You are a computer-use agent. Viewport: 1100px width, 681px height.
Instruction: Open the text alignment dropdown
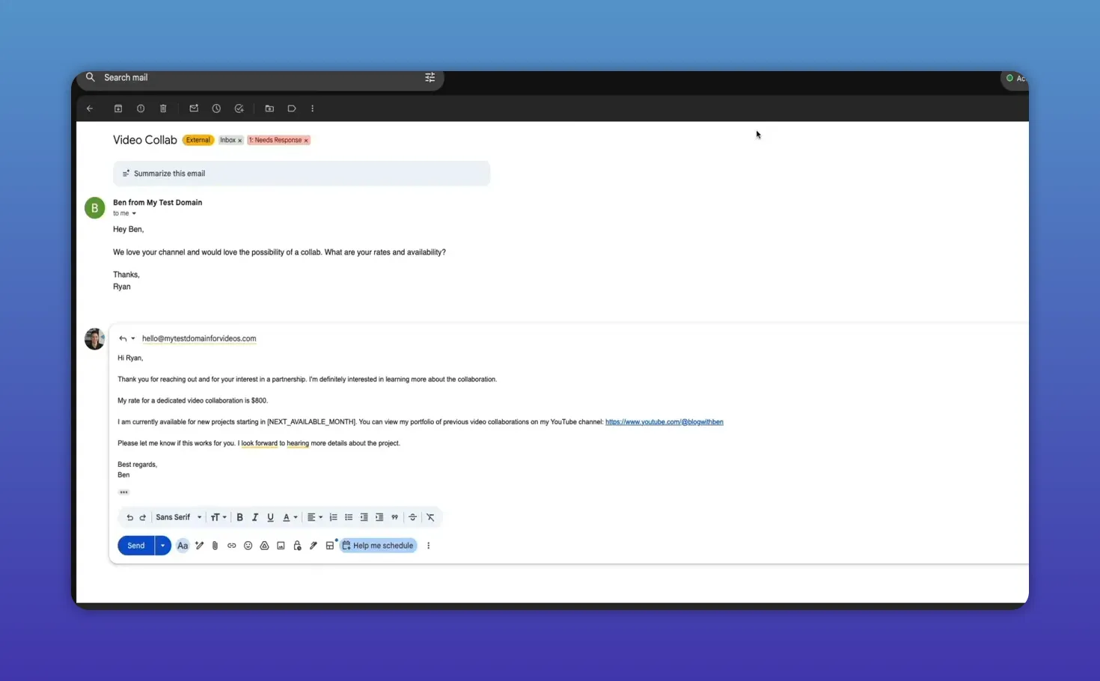(x=315, y=517)
